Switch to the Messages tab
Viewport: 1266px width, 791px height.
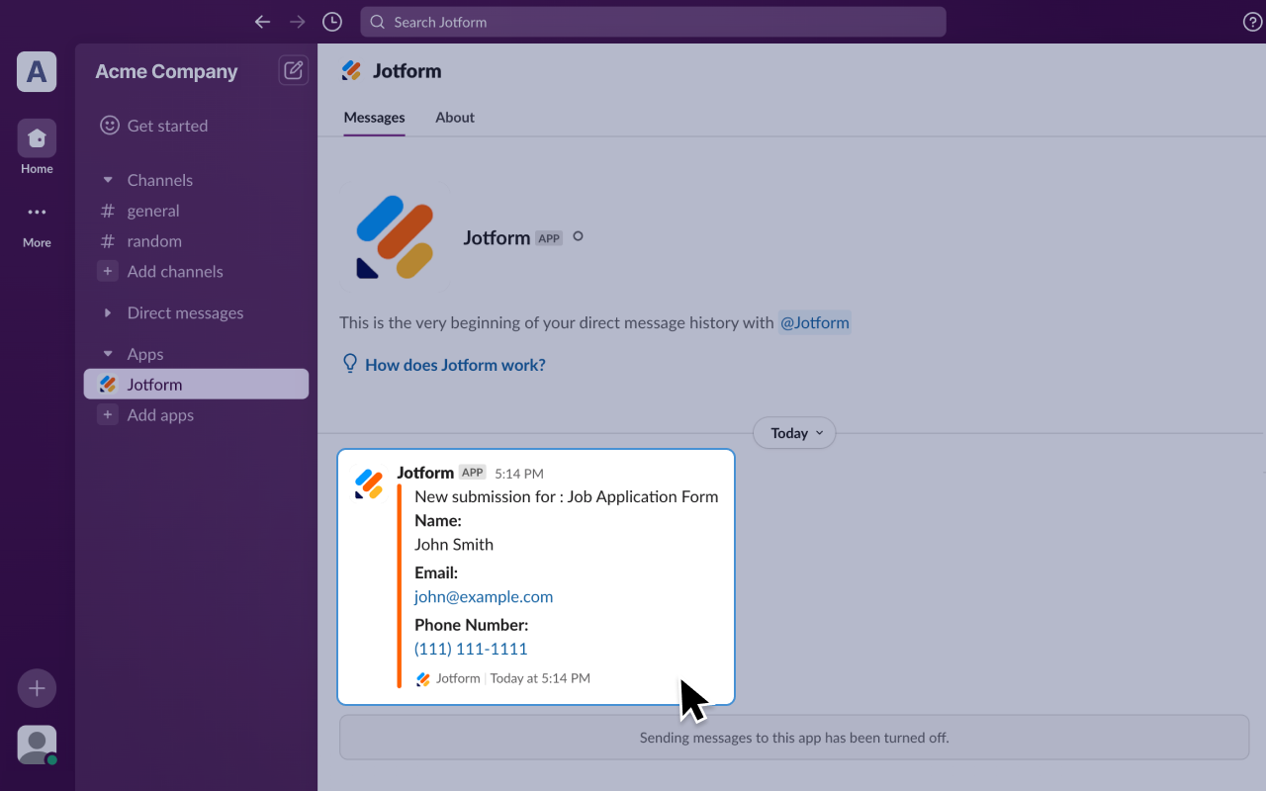click(x=374, y=117)
